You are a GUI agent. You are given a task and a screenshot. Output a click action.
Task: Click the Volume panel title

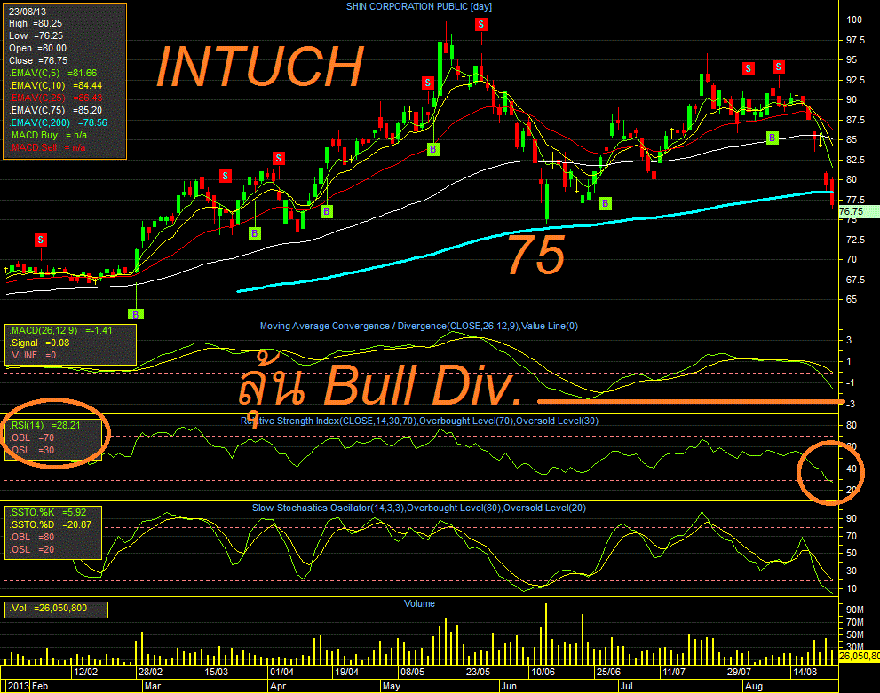[419, 603]
